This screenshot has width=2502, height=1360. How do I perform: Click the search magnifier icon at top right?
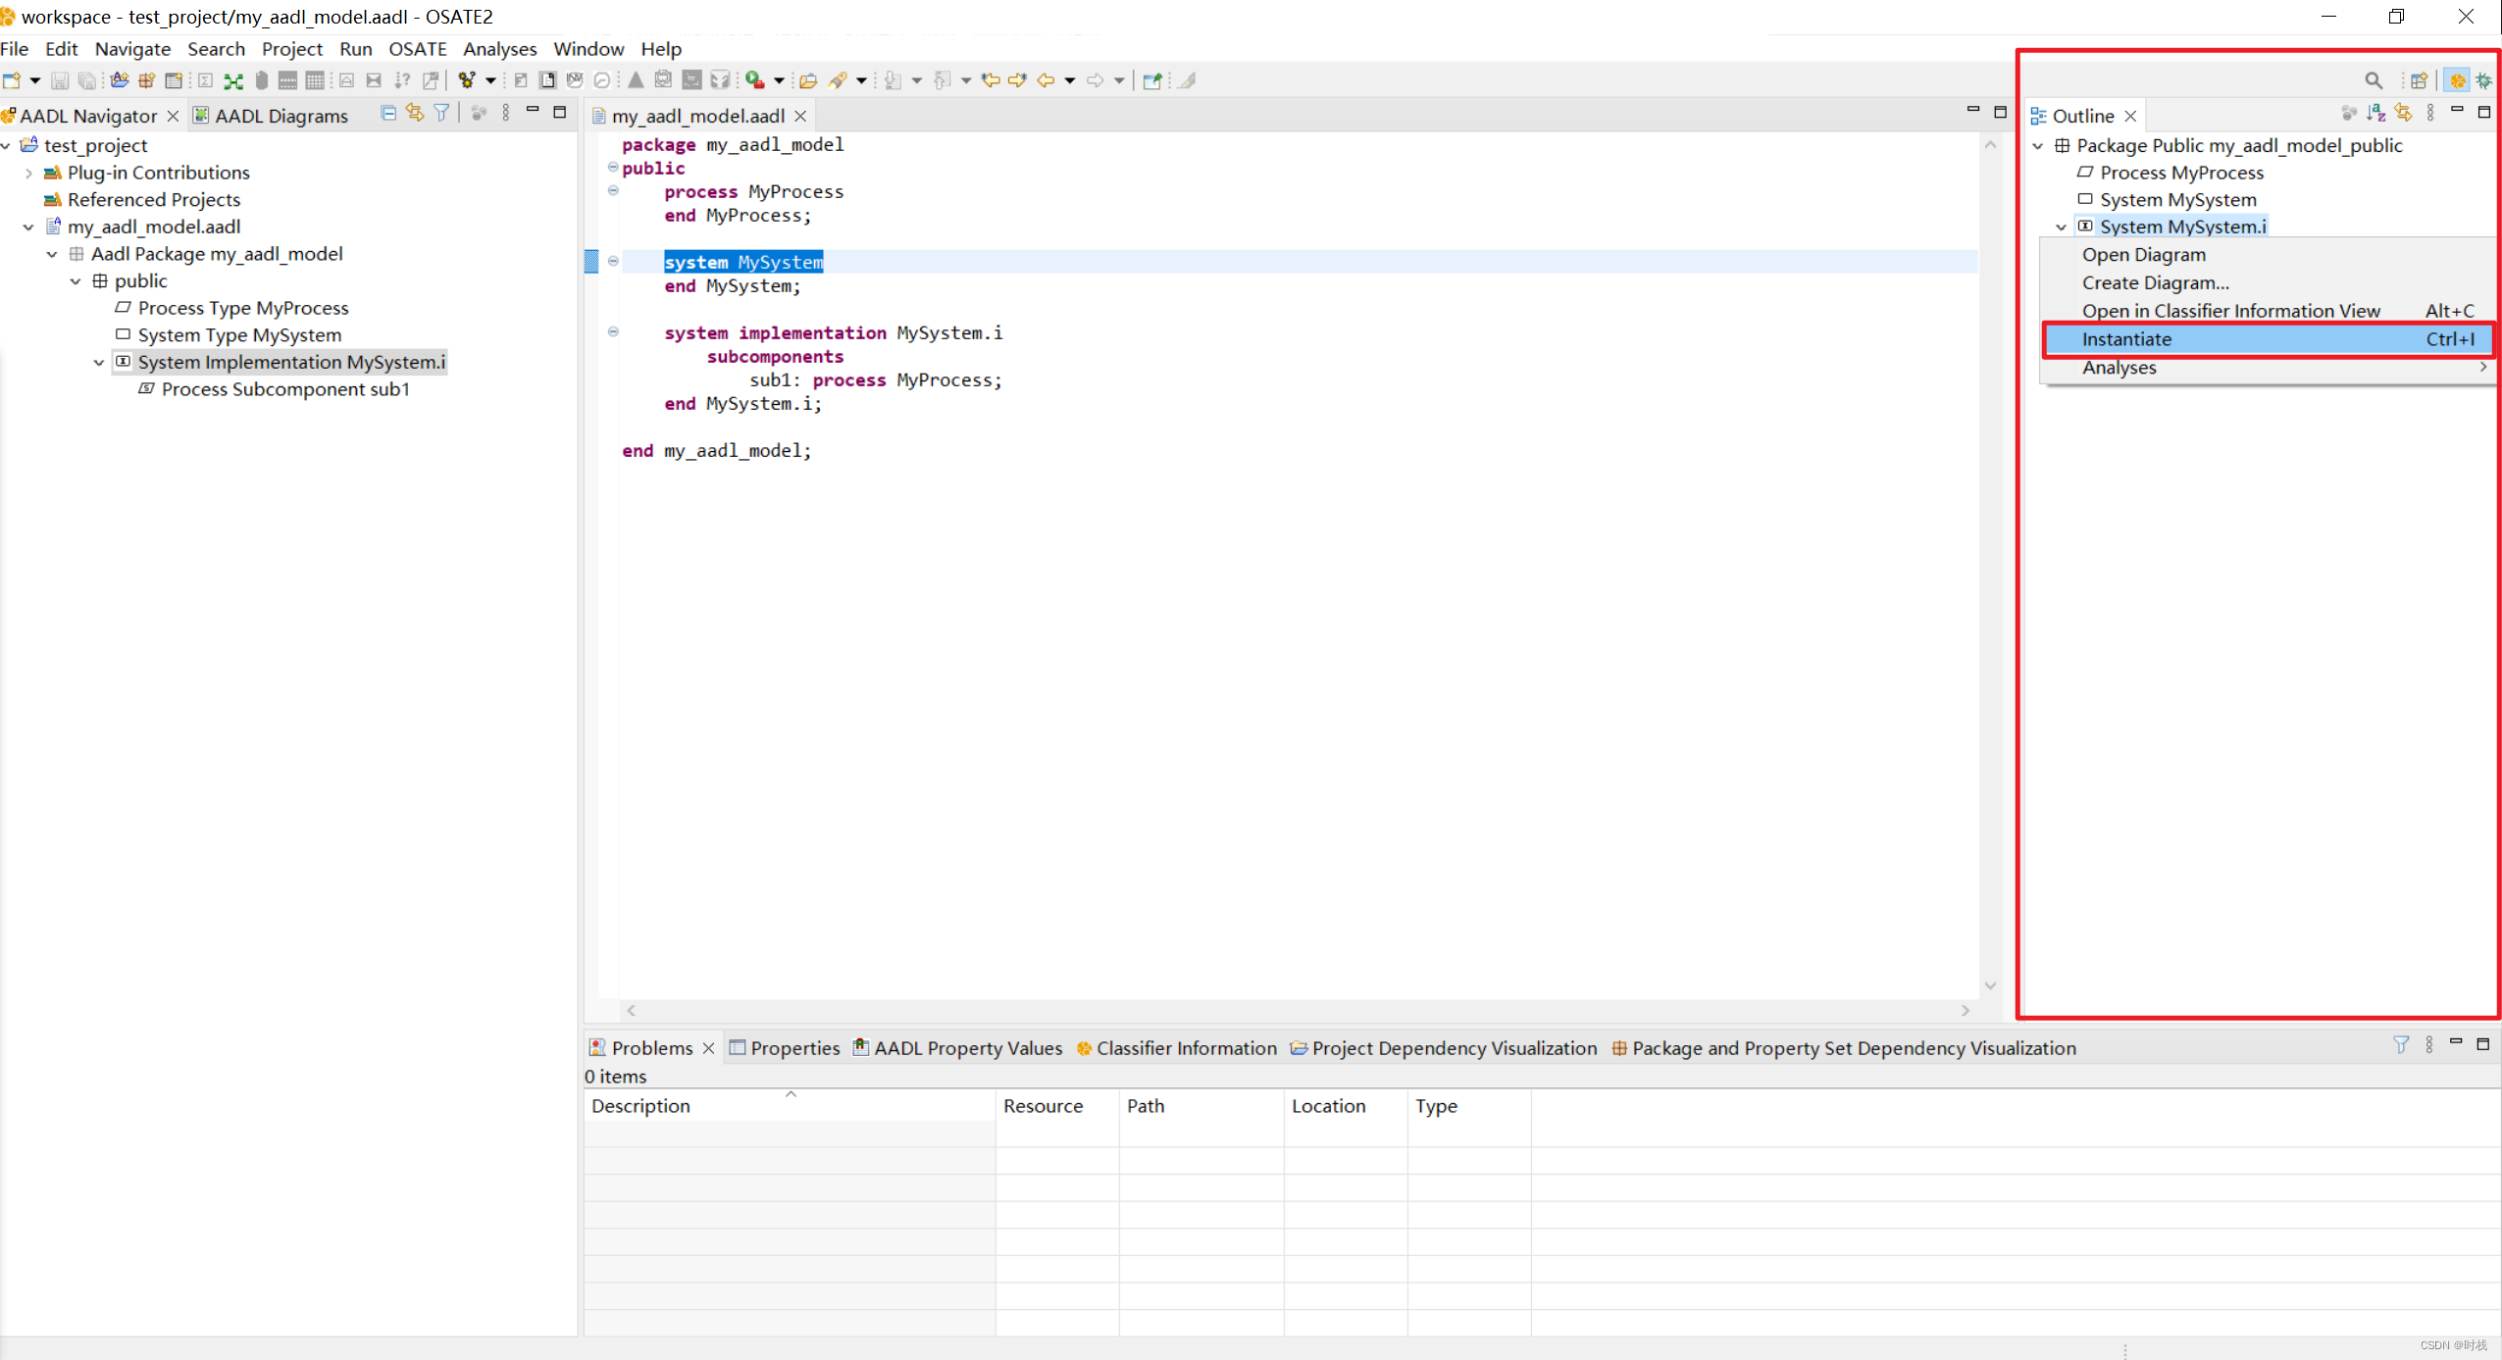(2373, 80)
